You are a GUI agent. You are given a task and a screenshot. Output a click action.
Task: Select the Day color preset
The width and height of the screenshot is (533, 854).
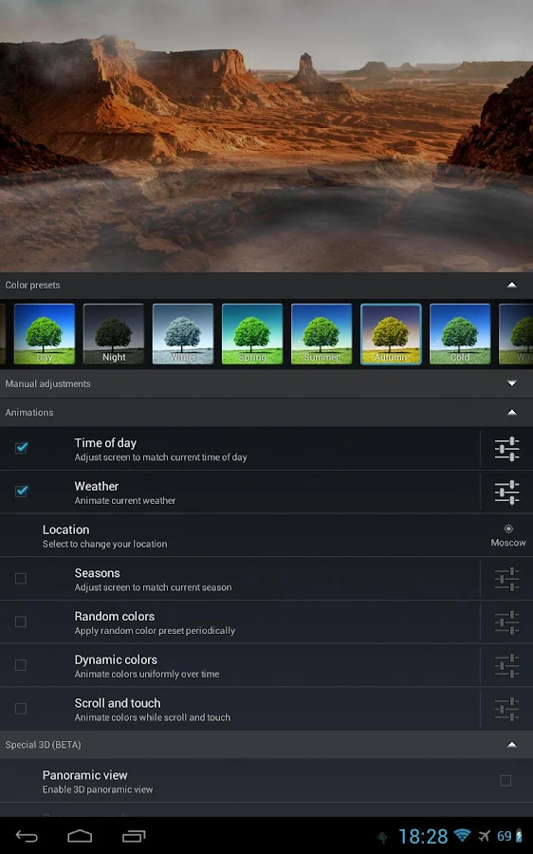pyautogui.click(x=44, y=334)
